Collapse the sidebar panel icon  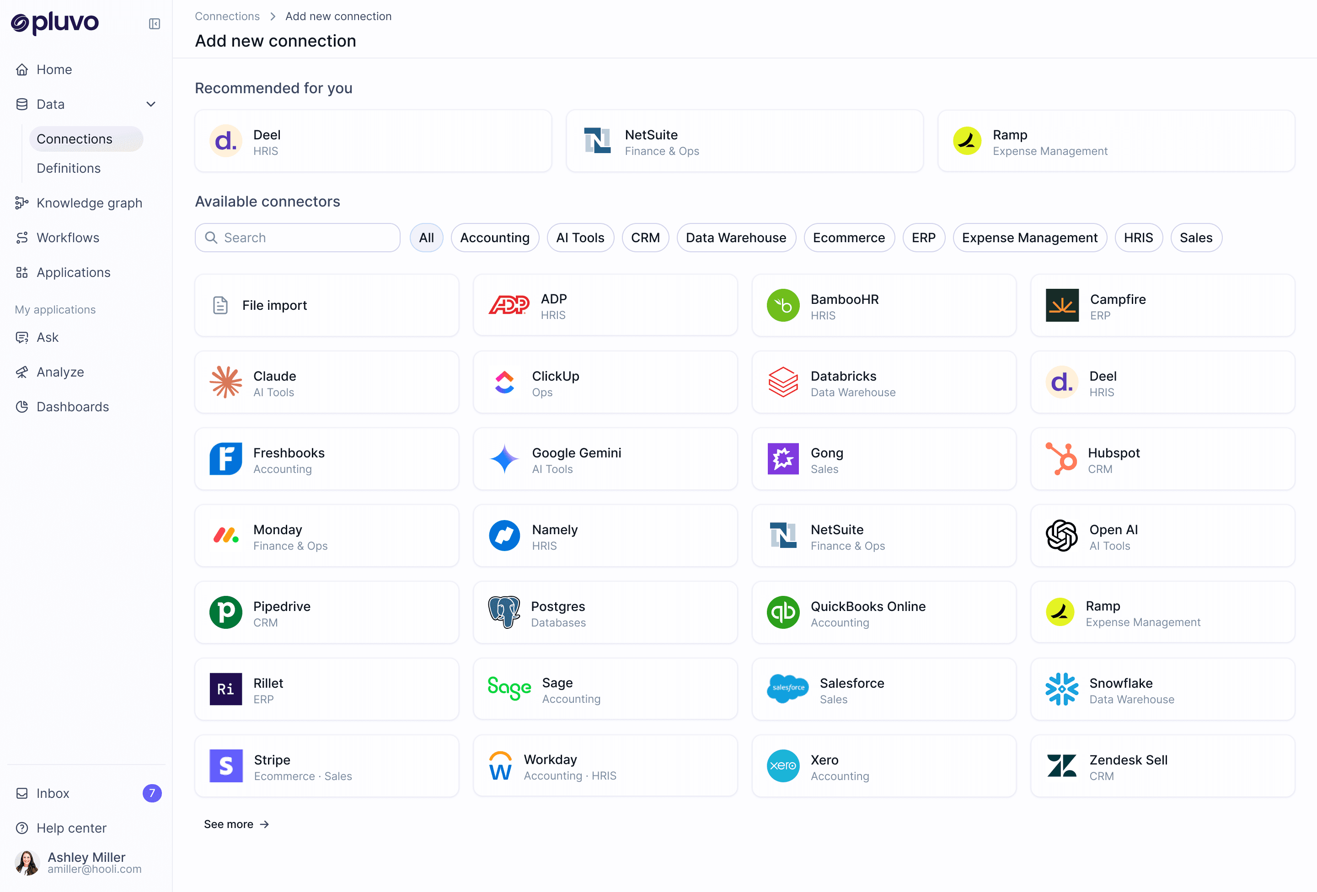154,24
